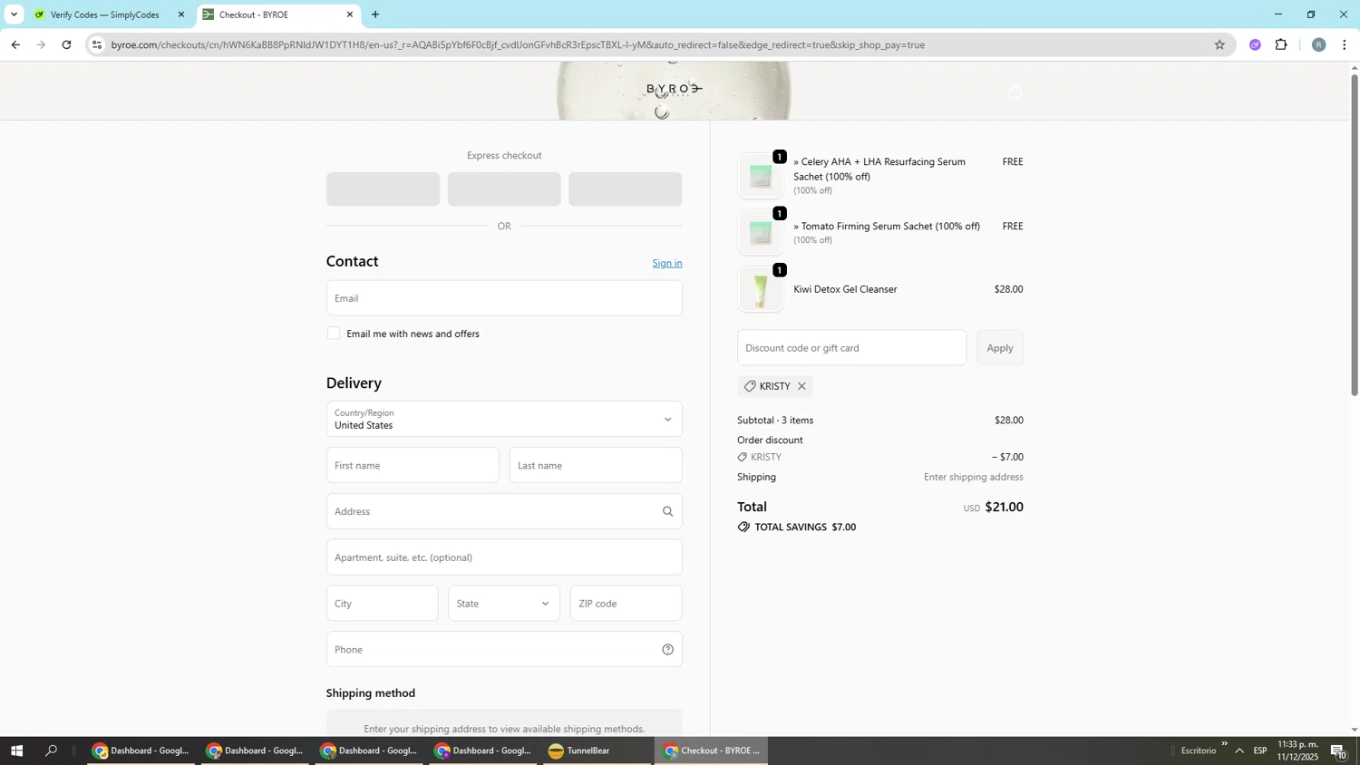Focus the Phone input field

pyautogui.click(x=504, y=649)
